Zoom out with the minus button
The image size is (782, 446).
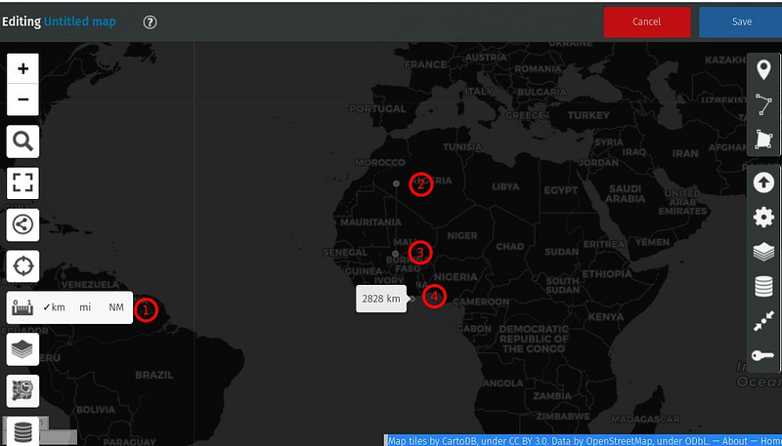[x=22, y=100]
